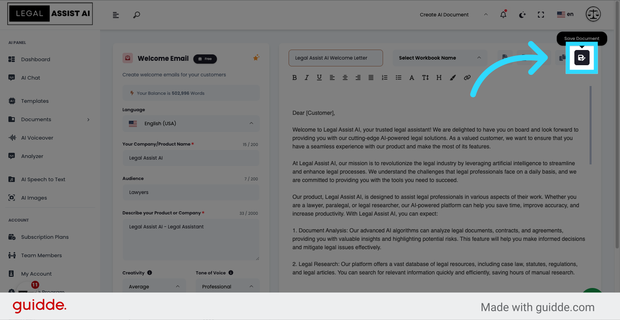Mark Welcome Email template as favorite star
620x320 pixels.
(256, 58)
